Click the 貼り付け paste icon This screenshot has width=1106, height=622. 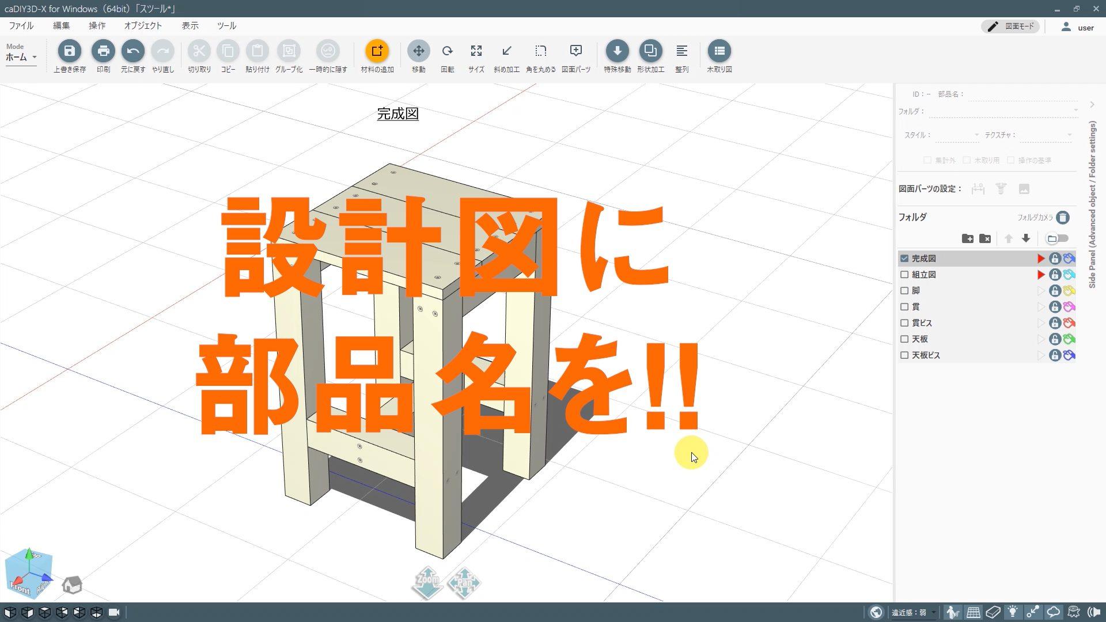click(257, 51)
